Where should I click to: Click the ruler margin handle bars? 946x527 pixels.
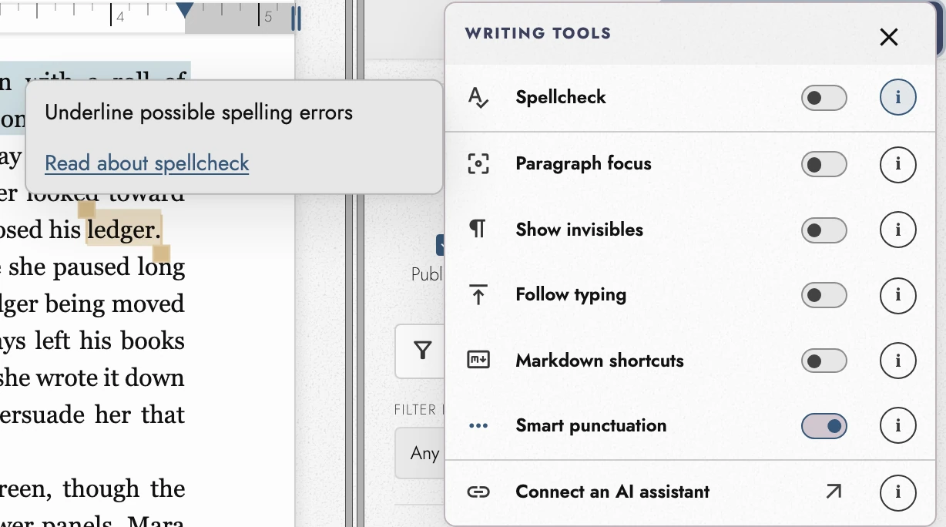[x=296, y=18]
